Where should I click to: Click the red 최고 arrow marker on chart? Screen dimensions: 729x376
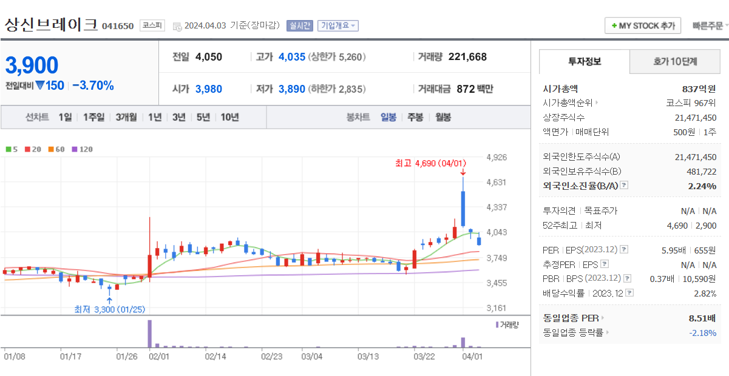click(x=463, y=173)
